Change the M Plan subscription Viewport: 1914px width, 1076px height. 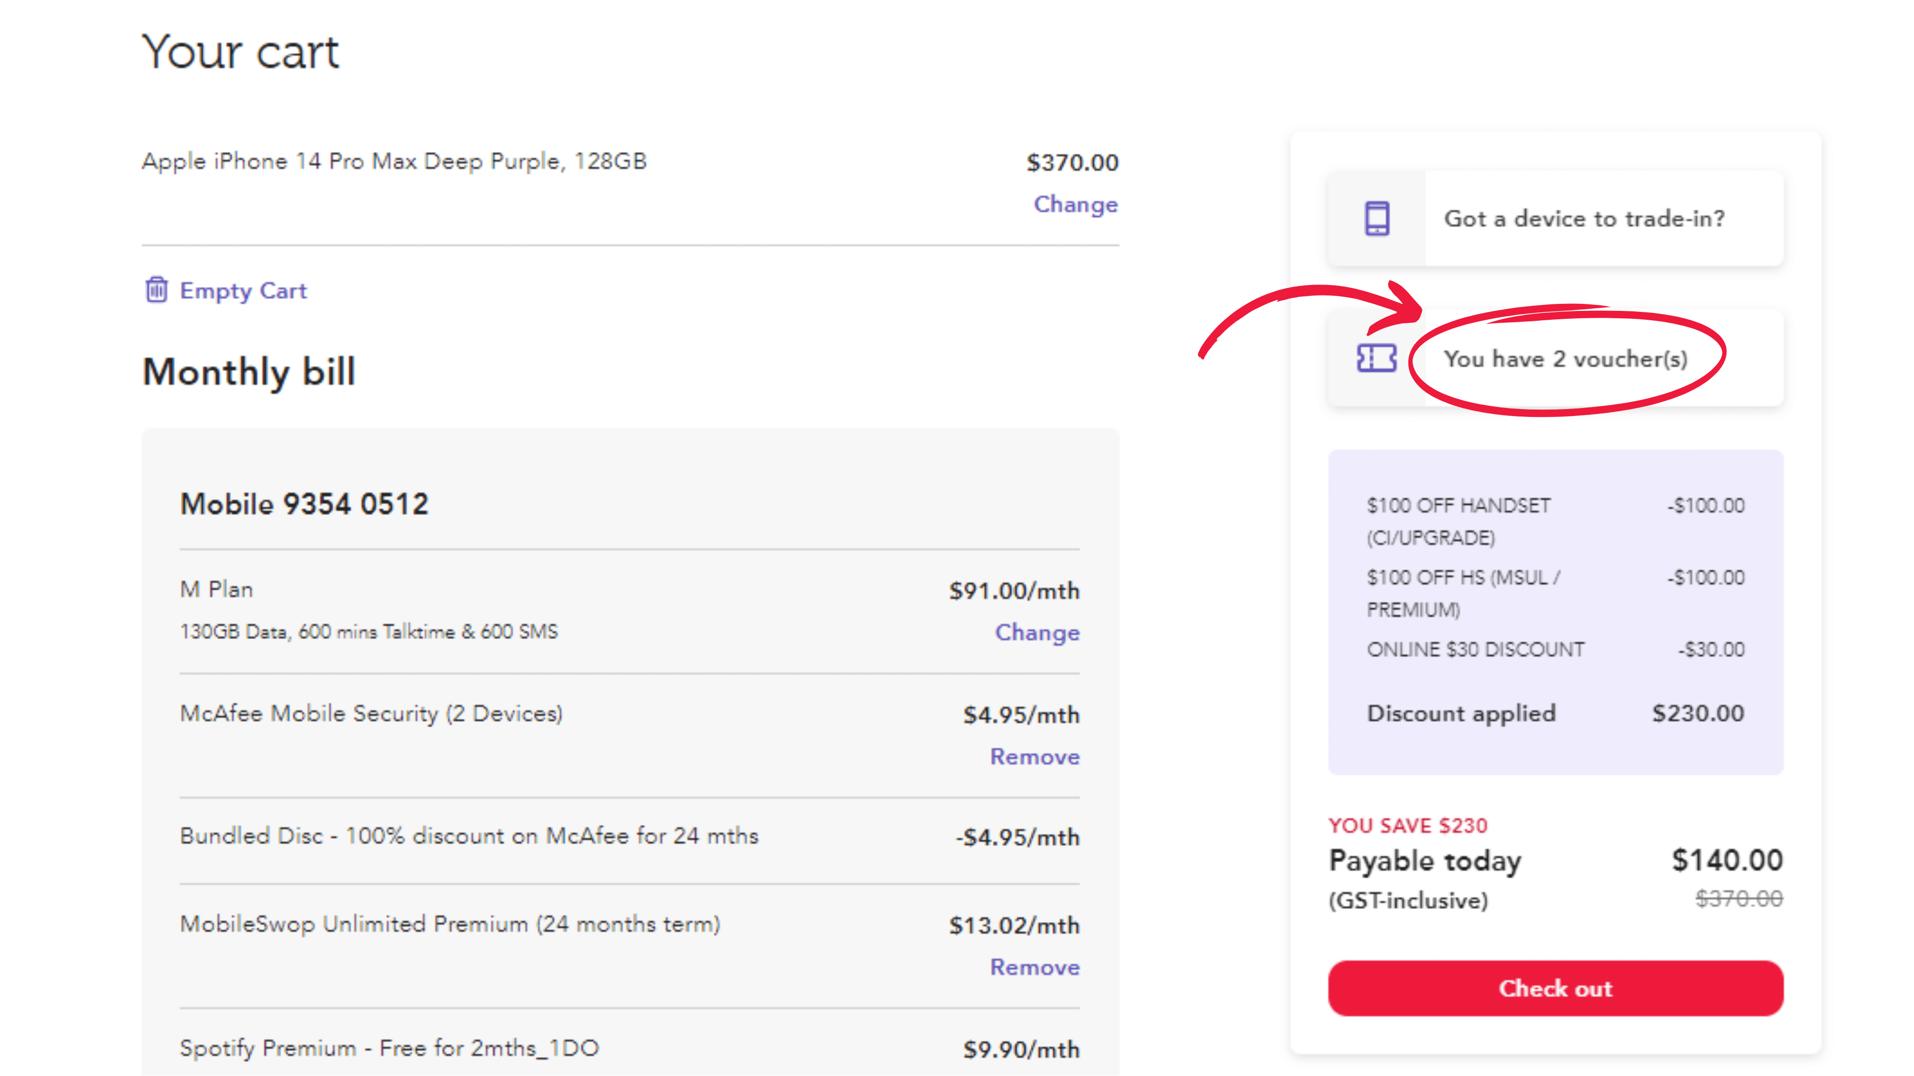click(1037, 633)
